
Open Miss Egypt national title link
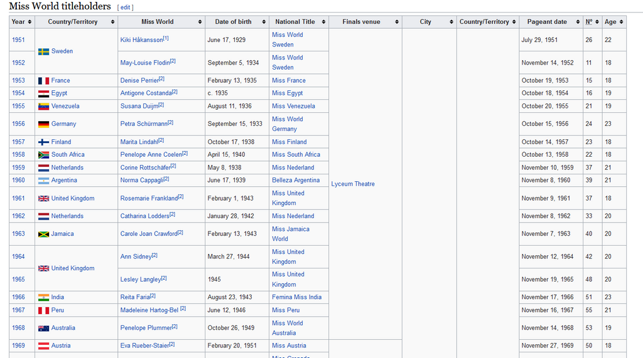point(288,93)
